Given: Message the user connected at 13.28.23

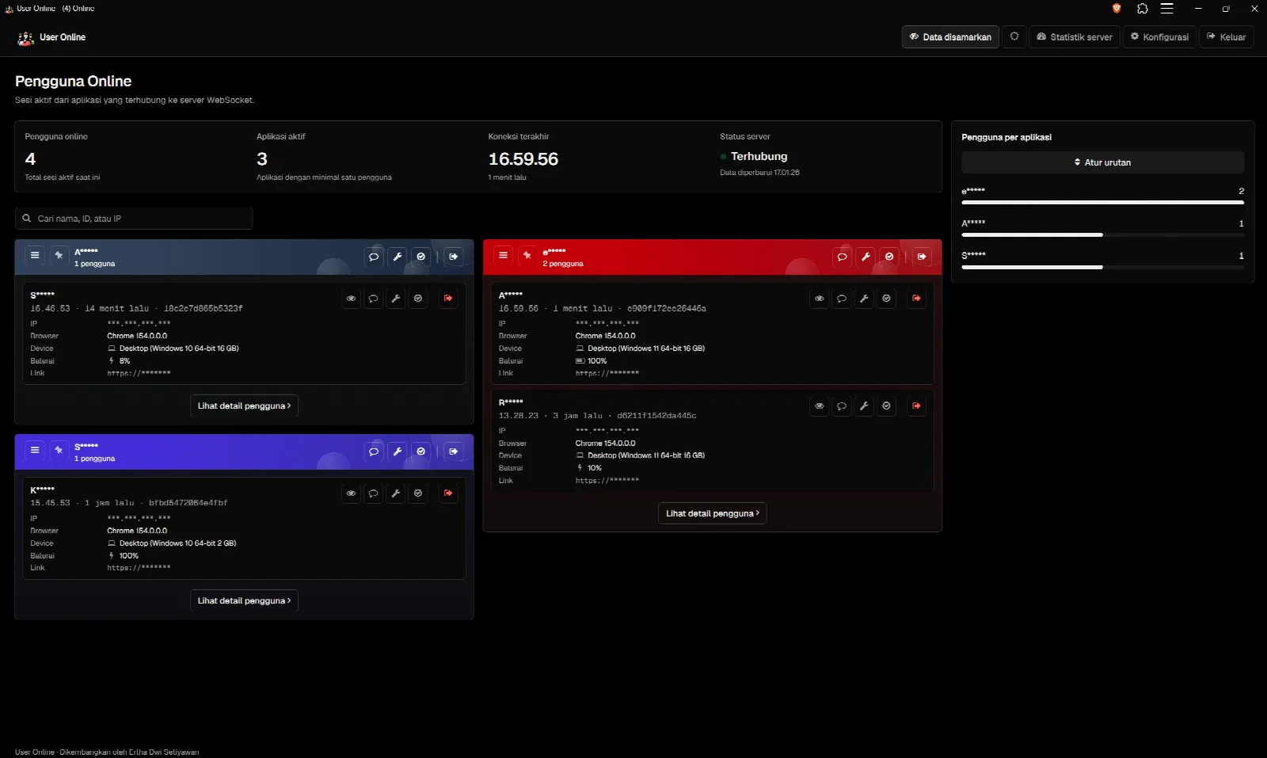Looking at the screenshot, I should click(x=842, y=406).
